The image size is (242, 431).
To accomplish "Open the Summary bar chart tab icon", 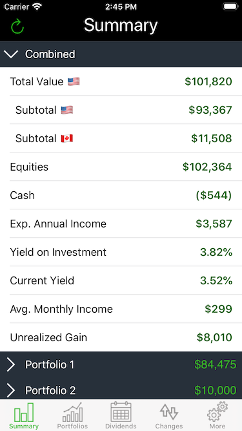I will point(24,412).
